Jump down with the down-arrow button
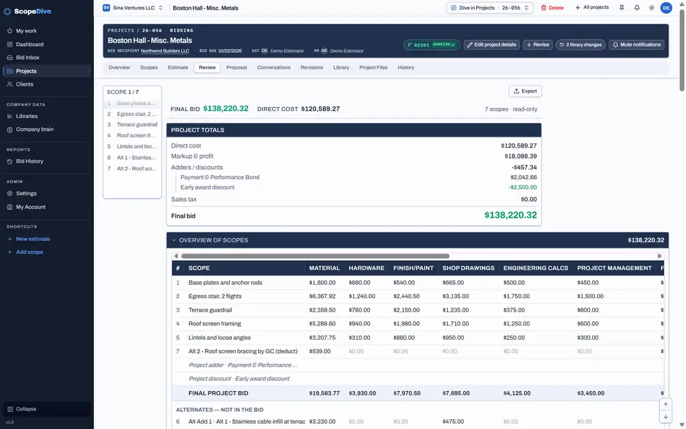 pyautogui.click(x=665, y=417)
